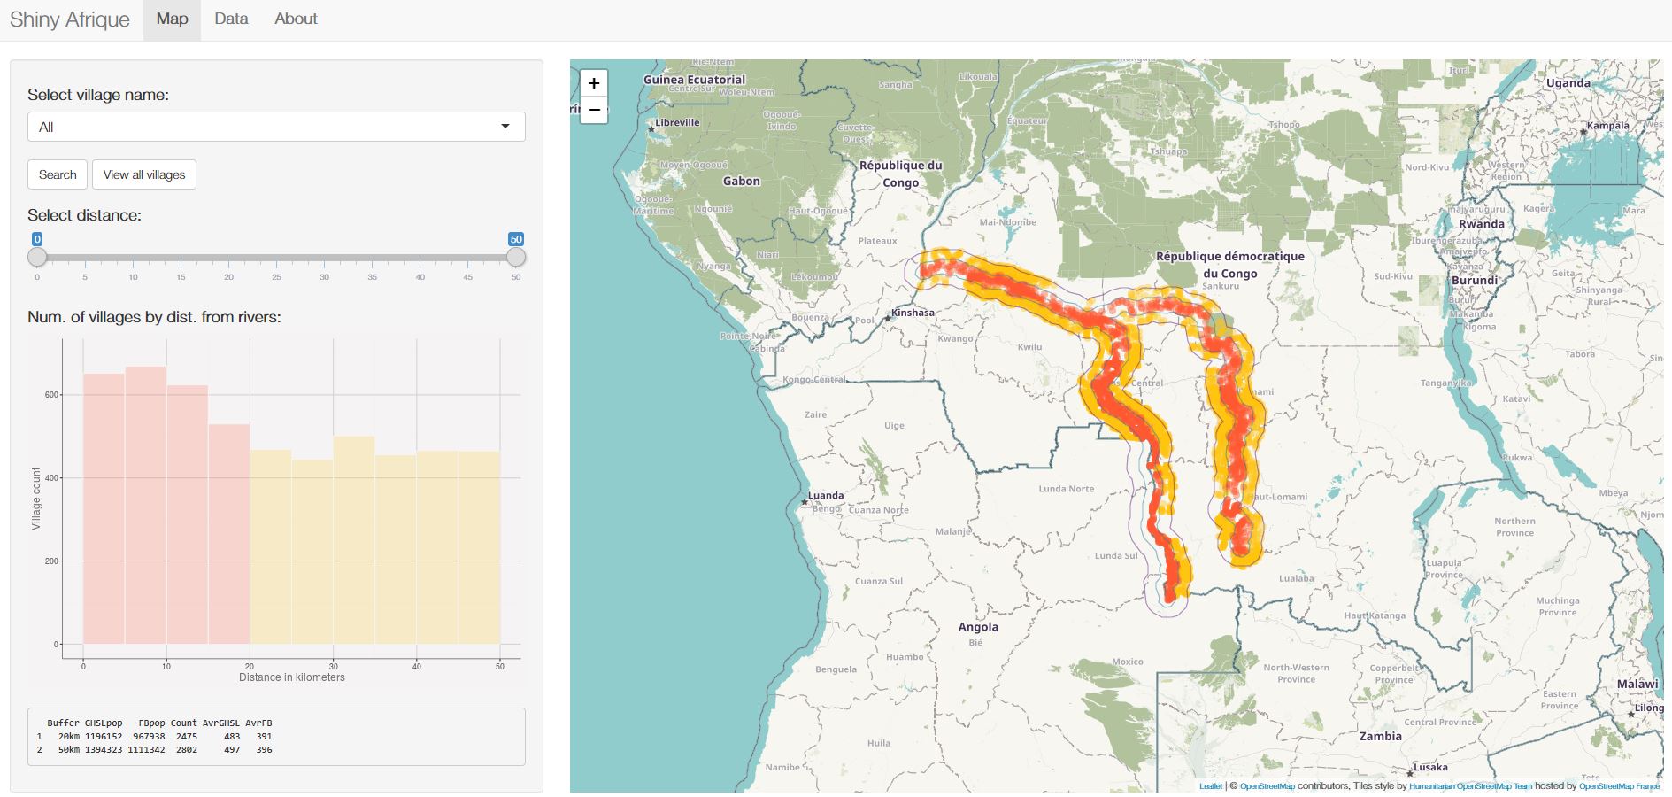Open the village name dropdown arrow
This screenshot has height=797, width=1672.
[x=505, y=127]
